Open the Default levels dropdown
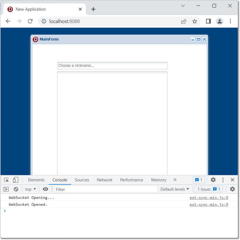The width and height of the screenshot is (240, 240). coord(175,189)
